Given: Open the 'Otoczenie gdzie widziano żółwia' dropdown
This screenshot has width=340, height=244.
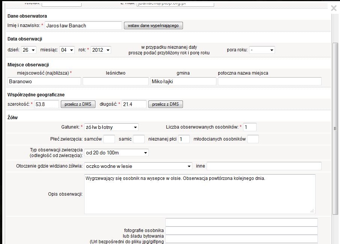Looking at the screenshot, I should (x=138, y=166).
